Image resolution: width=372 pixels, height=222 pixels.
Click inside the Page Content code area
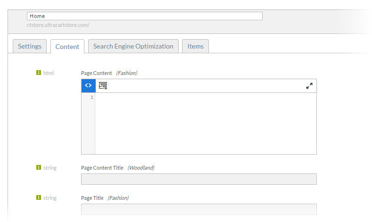(206, 123)
